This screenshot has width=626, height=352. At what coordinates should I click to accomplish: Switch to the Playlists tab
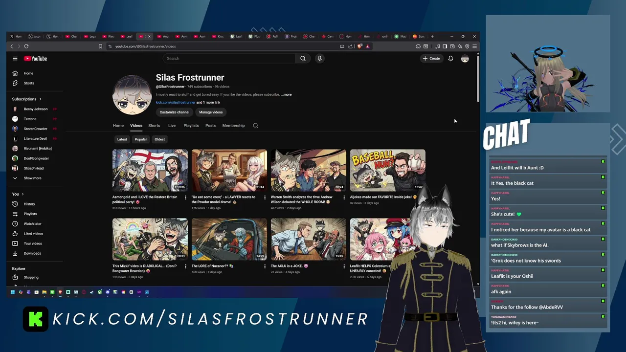coord(191,126)
